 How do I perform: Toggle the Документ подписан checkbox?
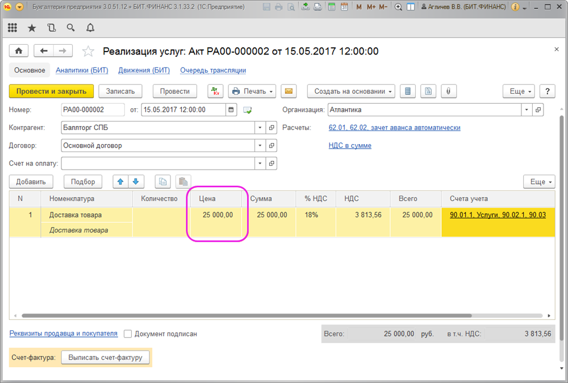coord(128,334)
